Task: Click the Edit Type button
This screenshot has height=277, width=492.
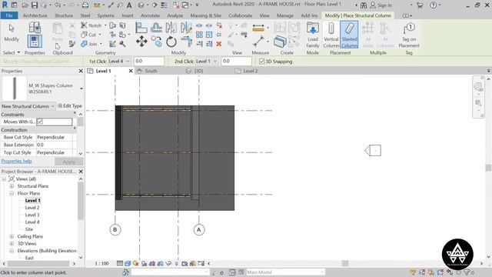Action: click(x=70, y=106)
